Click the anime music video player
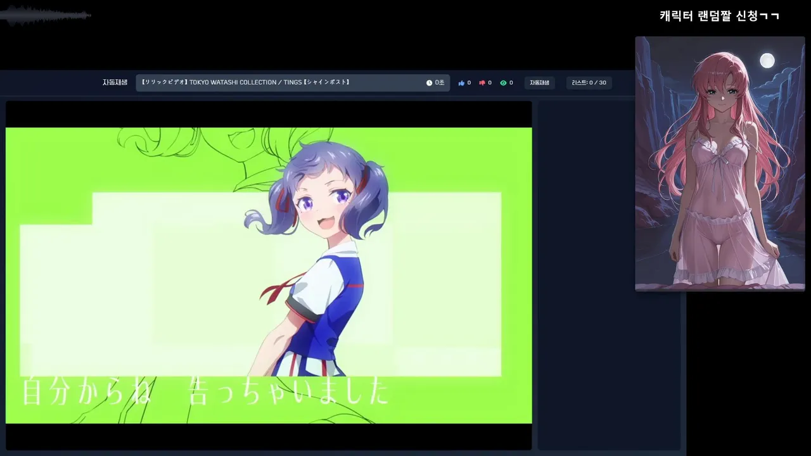This screenshot has height=456, width=811. pos(269,275)
